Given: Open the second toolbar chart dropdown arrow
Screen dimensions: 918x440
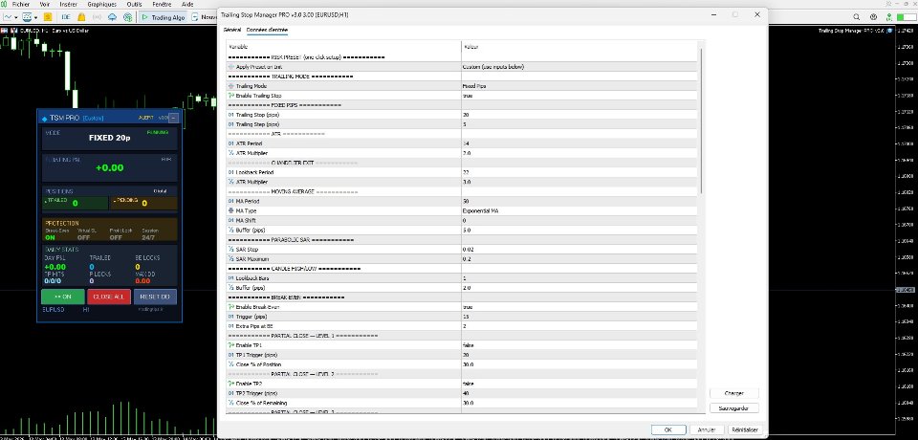Looking at the screenshot, I should tap(36, 17).
